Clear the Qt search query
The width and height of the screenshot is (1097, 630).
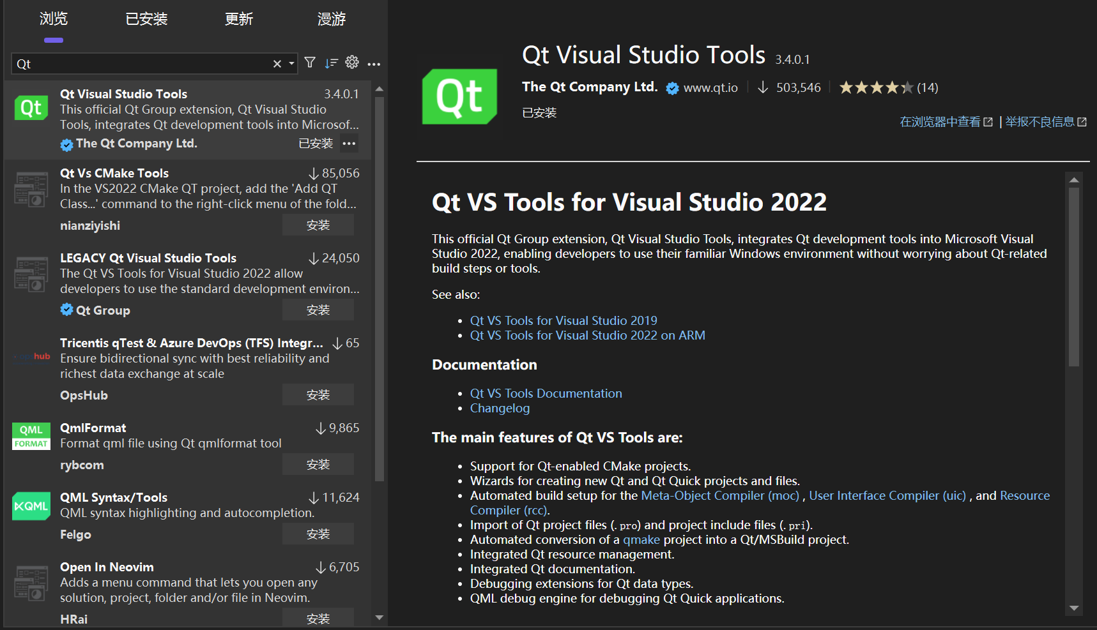tap(277, 63)
